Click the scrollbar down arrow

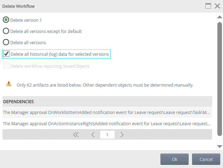click(219, 146)
